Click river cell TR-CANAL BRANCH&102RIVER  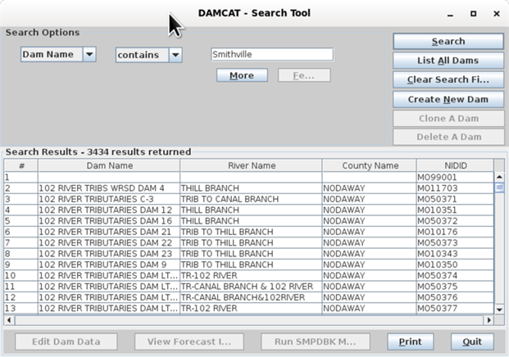pyautogui.click(x=252, y=297)
